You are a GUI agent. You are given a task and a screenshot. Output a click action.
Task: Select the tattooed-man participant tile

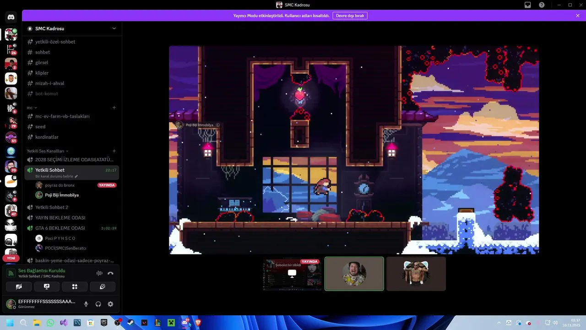pos(416,274)
